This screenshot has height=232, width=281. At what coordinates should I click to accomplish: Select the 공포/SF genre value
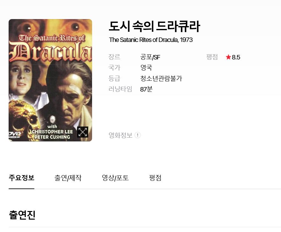[x=150, y=57]
